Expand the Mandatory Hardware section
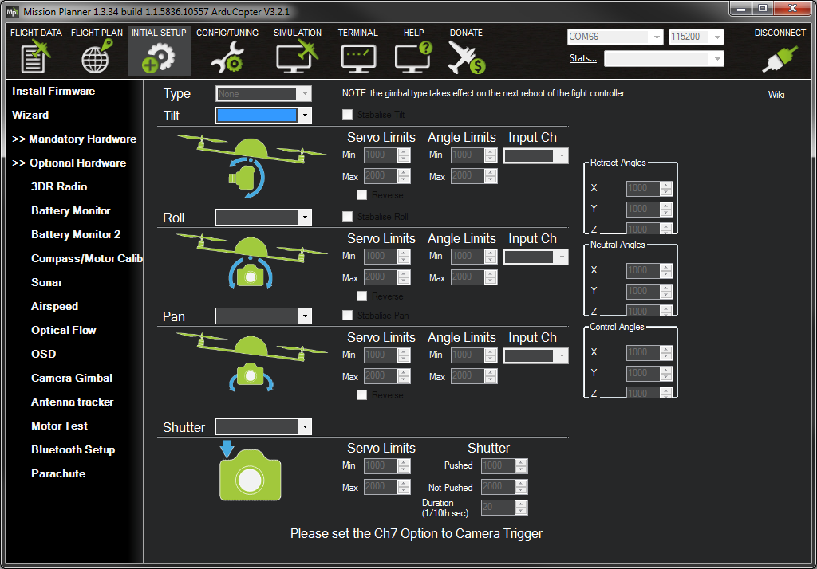 pyautogui.click(x=74, y=139)
